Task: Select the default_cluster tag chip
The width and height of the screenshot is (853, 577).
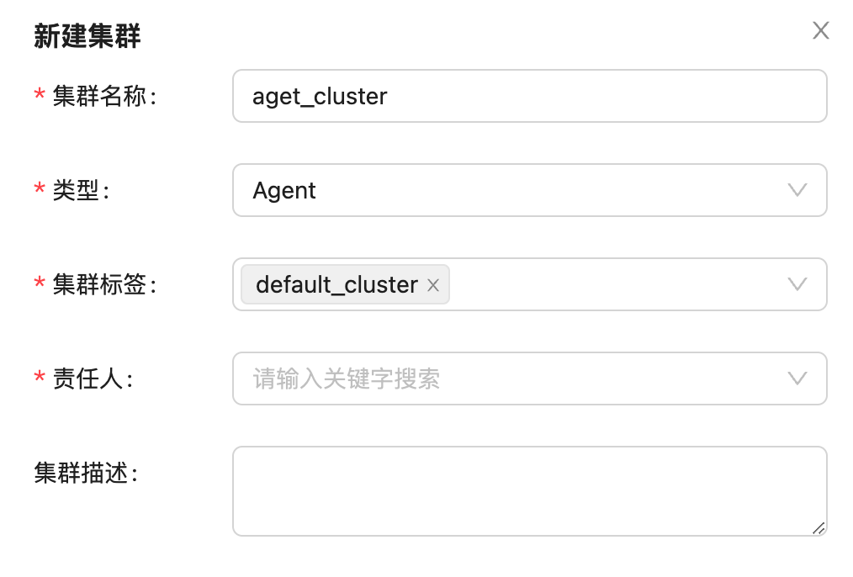Action: click(x=336, y=285)
